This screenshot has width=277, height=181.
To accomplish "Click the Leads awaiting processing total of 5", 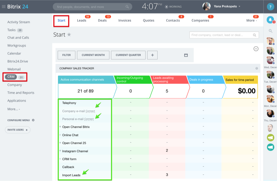I will pos(167,91).
